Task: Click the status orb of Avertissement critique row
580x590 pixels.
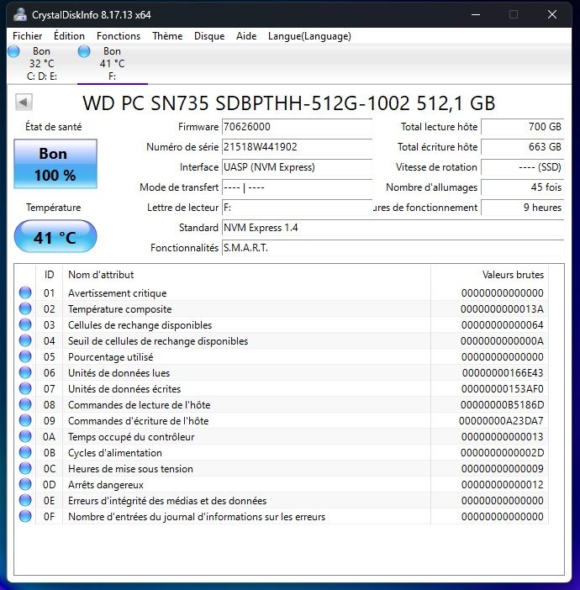Action: [25, 292]
